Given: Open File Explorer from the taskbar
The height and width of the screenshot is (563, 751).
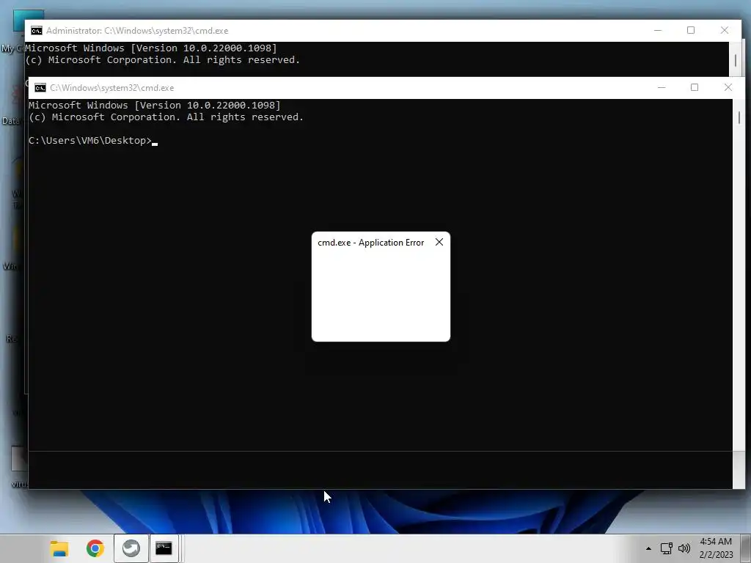Looking at the screenshot, I should pos(59,548).
